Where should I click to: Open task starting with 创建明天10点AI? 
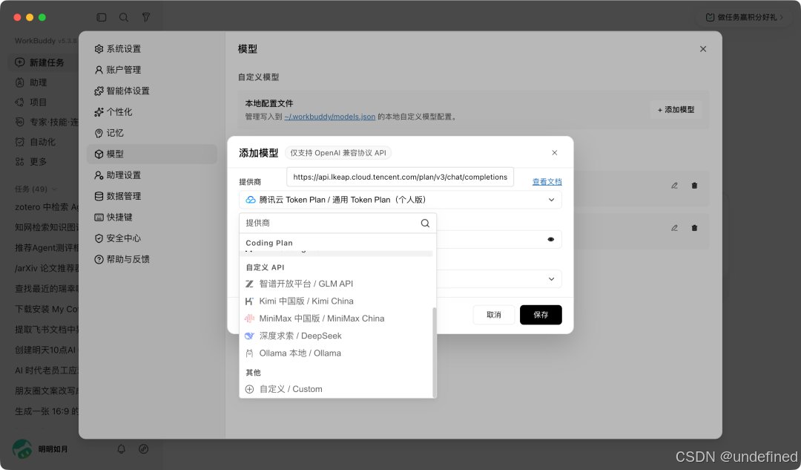46,350
